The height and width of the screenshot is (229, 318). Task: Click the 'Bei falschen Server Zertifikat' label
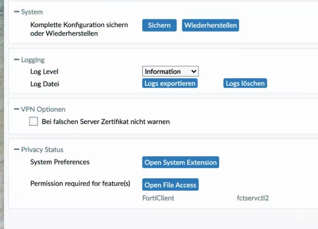(x=105, y=122)
